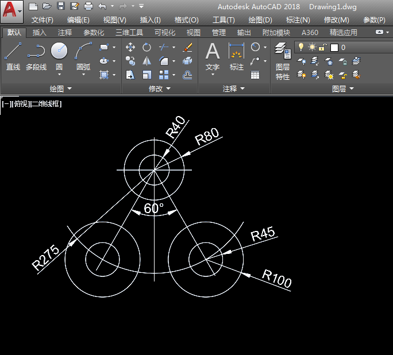Toggle layer freeze sun icon
This screenshot has width=393, height=355.
[x=312, y=47]
